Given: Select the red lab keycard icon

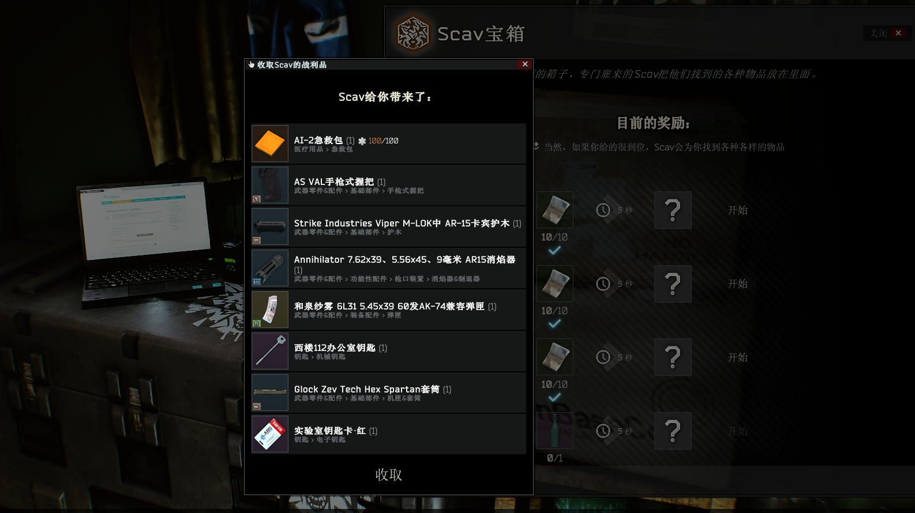Looking at the screenshot, I should tap(270, 434).
